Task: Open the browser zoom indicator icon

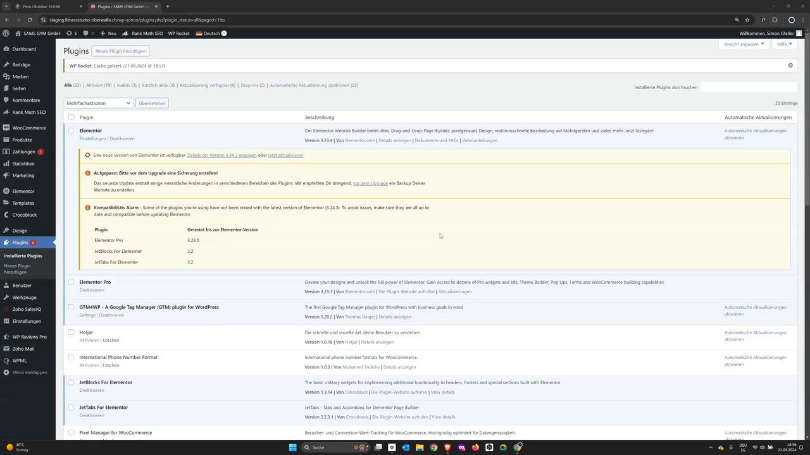Action: (737, 20)
